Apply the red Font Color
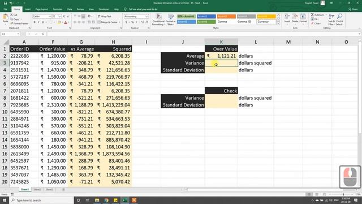 pyautogui.click(x=66, y=22)
